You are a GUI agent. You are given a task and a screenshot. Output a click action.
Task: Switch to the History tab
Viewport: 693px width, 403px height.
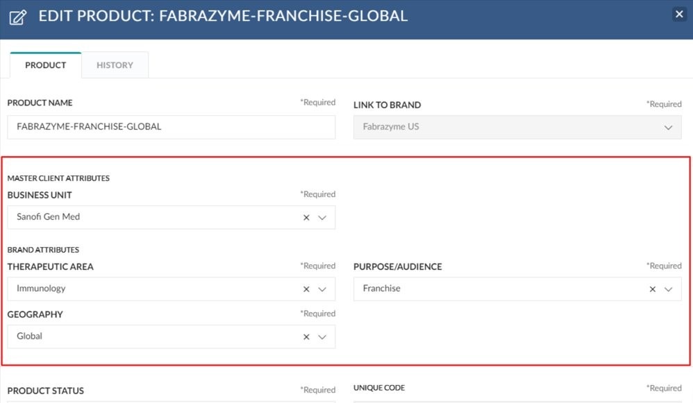(x=115, y=65)
